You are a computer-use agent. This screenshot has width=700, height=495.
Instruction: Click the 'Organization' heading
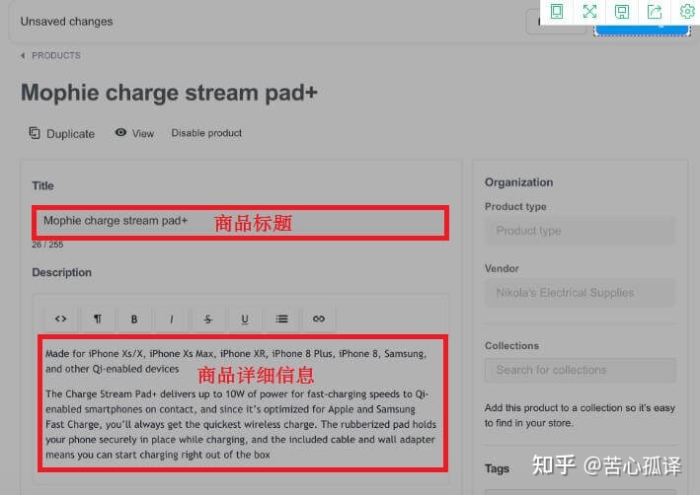[518, 182]
